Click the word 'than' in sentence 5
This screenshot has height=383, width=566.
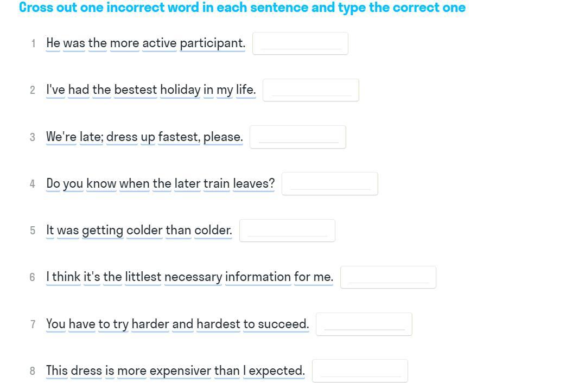tap(179, 230)
